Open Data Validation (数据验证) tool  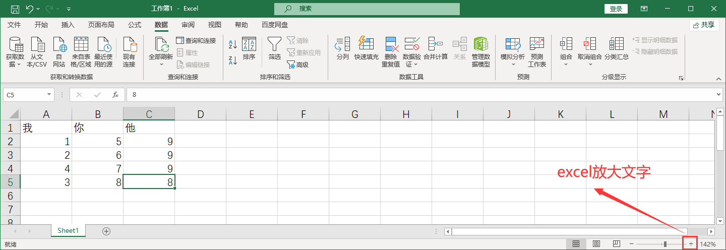pos(412,52)
